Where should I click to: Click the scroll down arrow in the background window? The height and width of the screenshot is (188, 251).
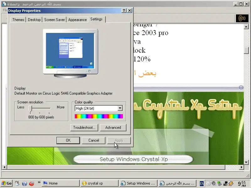[x=246, y=162]
